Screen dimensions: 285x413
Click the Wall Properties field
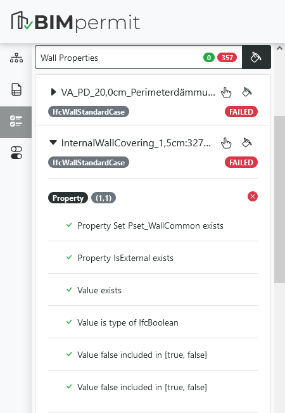[x=139, y=57]
